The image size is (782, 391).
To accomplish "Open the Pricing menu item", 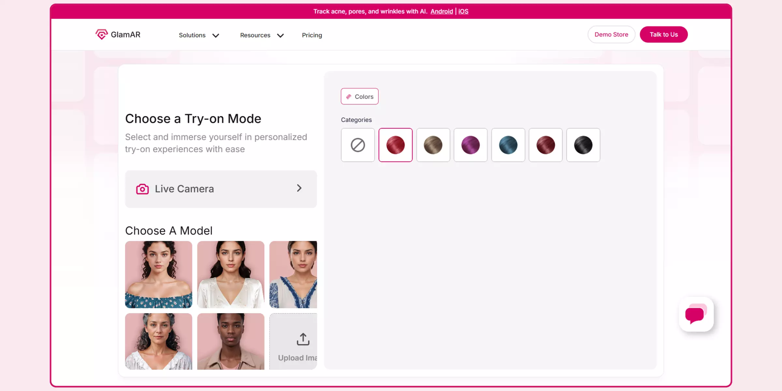I will tap(312, 35).
